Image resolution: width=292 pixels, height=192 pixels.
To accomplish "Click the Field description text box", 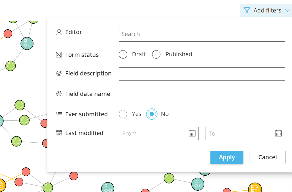I will pos(202,74).
